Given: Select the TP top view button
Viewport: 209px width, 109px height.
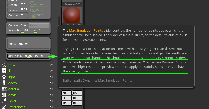Looking at the screenshot, I should tap(67, 103).
